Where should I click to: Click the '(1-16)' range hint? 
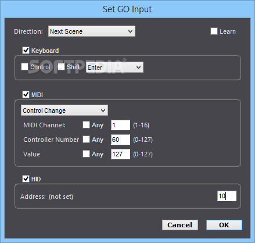[141, 125]
